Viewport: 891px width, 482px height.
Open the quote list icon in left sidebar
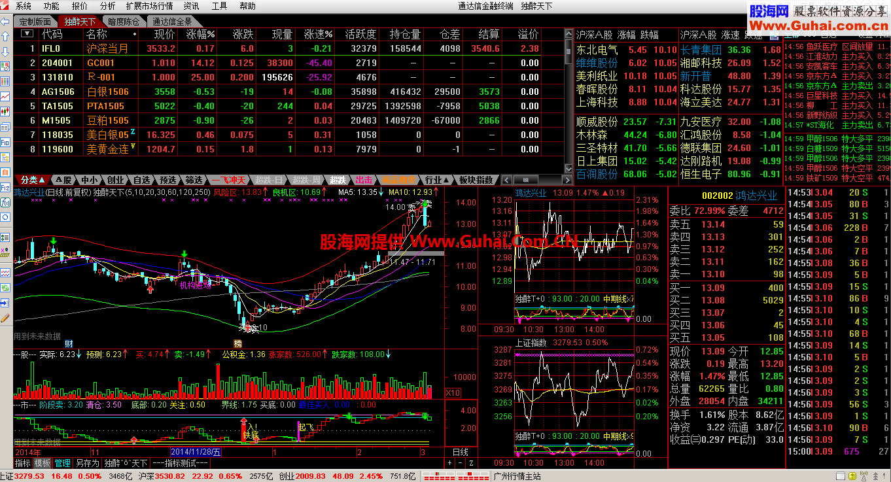coord(5,67)
